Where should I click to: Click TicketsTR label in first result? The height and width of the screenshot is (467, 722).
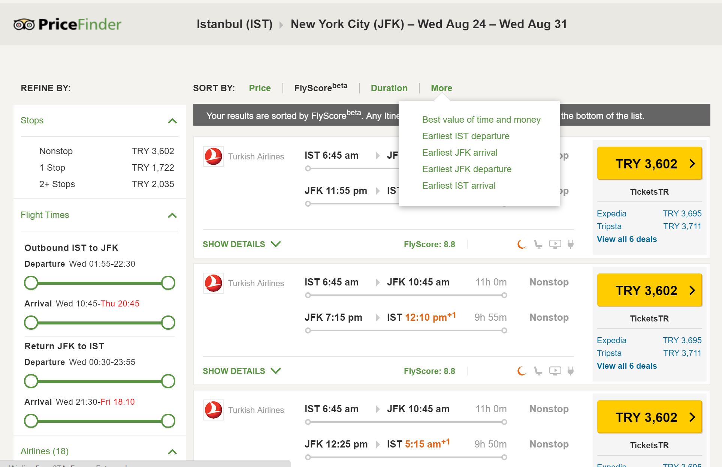click(649, 192)
